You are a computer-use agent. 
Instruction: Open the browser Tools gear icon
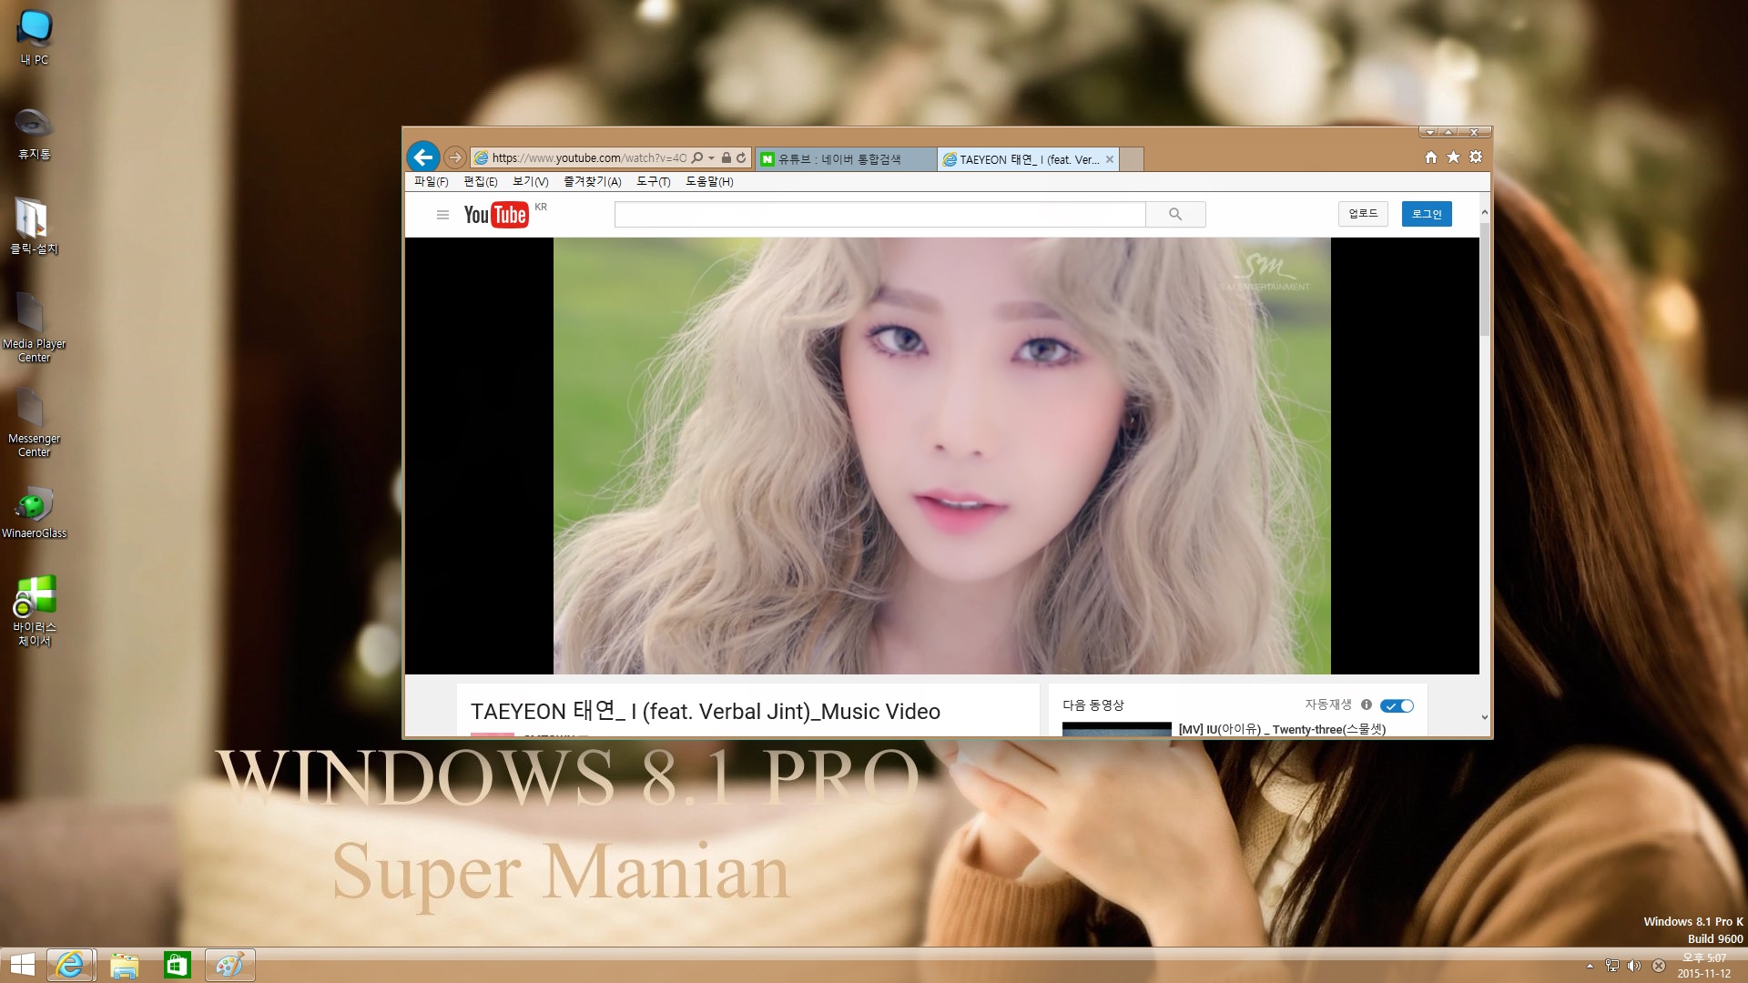[x=1476, y=157]
